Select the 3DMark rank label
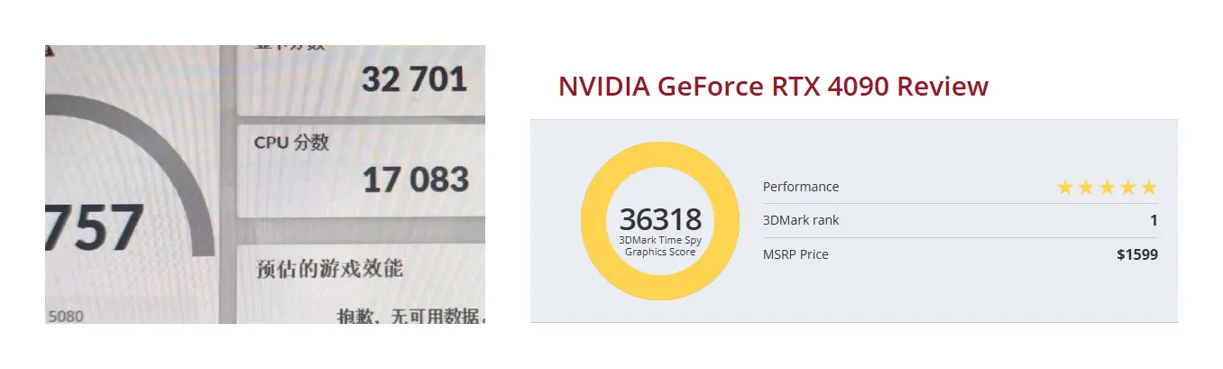This screenshot has height=369, width=1223. [801, 220]
